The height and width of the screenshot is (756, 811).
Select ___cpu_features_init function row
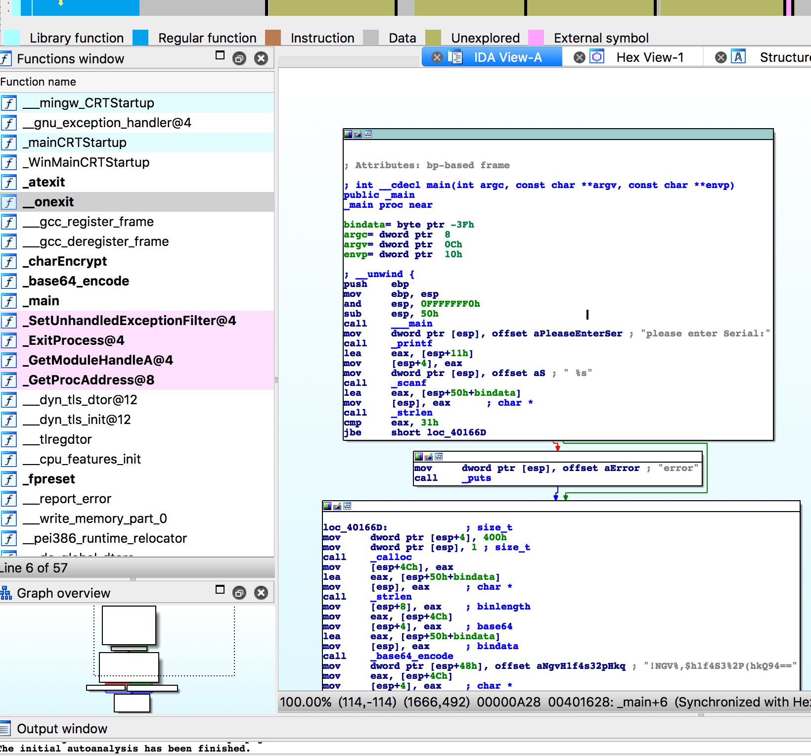pos(137,459)
